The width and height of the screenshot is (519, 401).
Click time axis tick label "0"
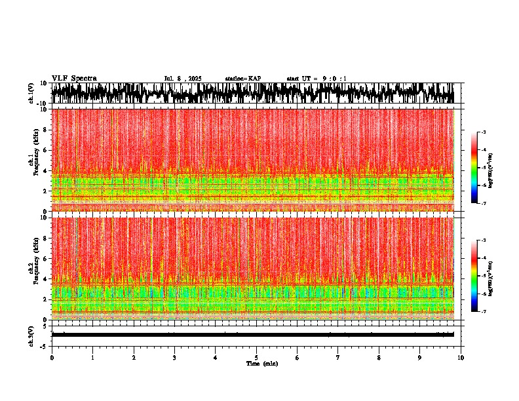pos(52,358)
